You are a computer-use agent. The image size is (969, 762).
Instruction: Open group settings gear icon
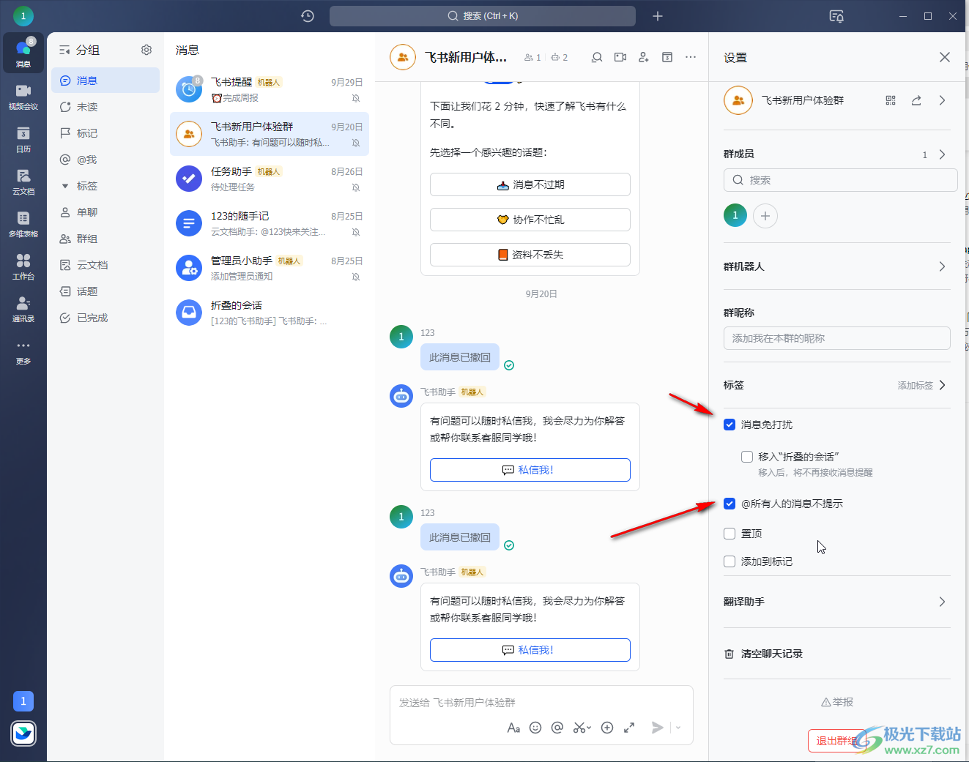[146, 50]
